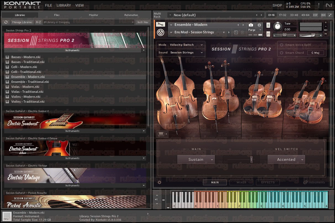The image size is (335, 223).
Task: Switch to the Automation tab
Action: point(131,15)
